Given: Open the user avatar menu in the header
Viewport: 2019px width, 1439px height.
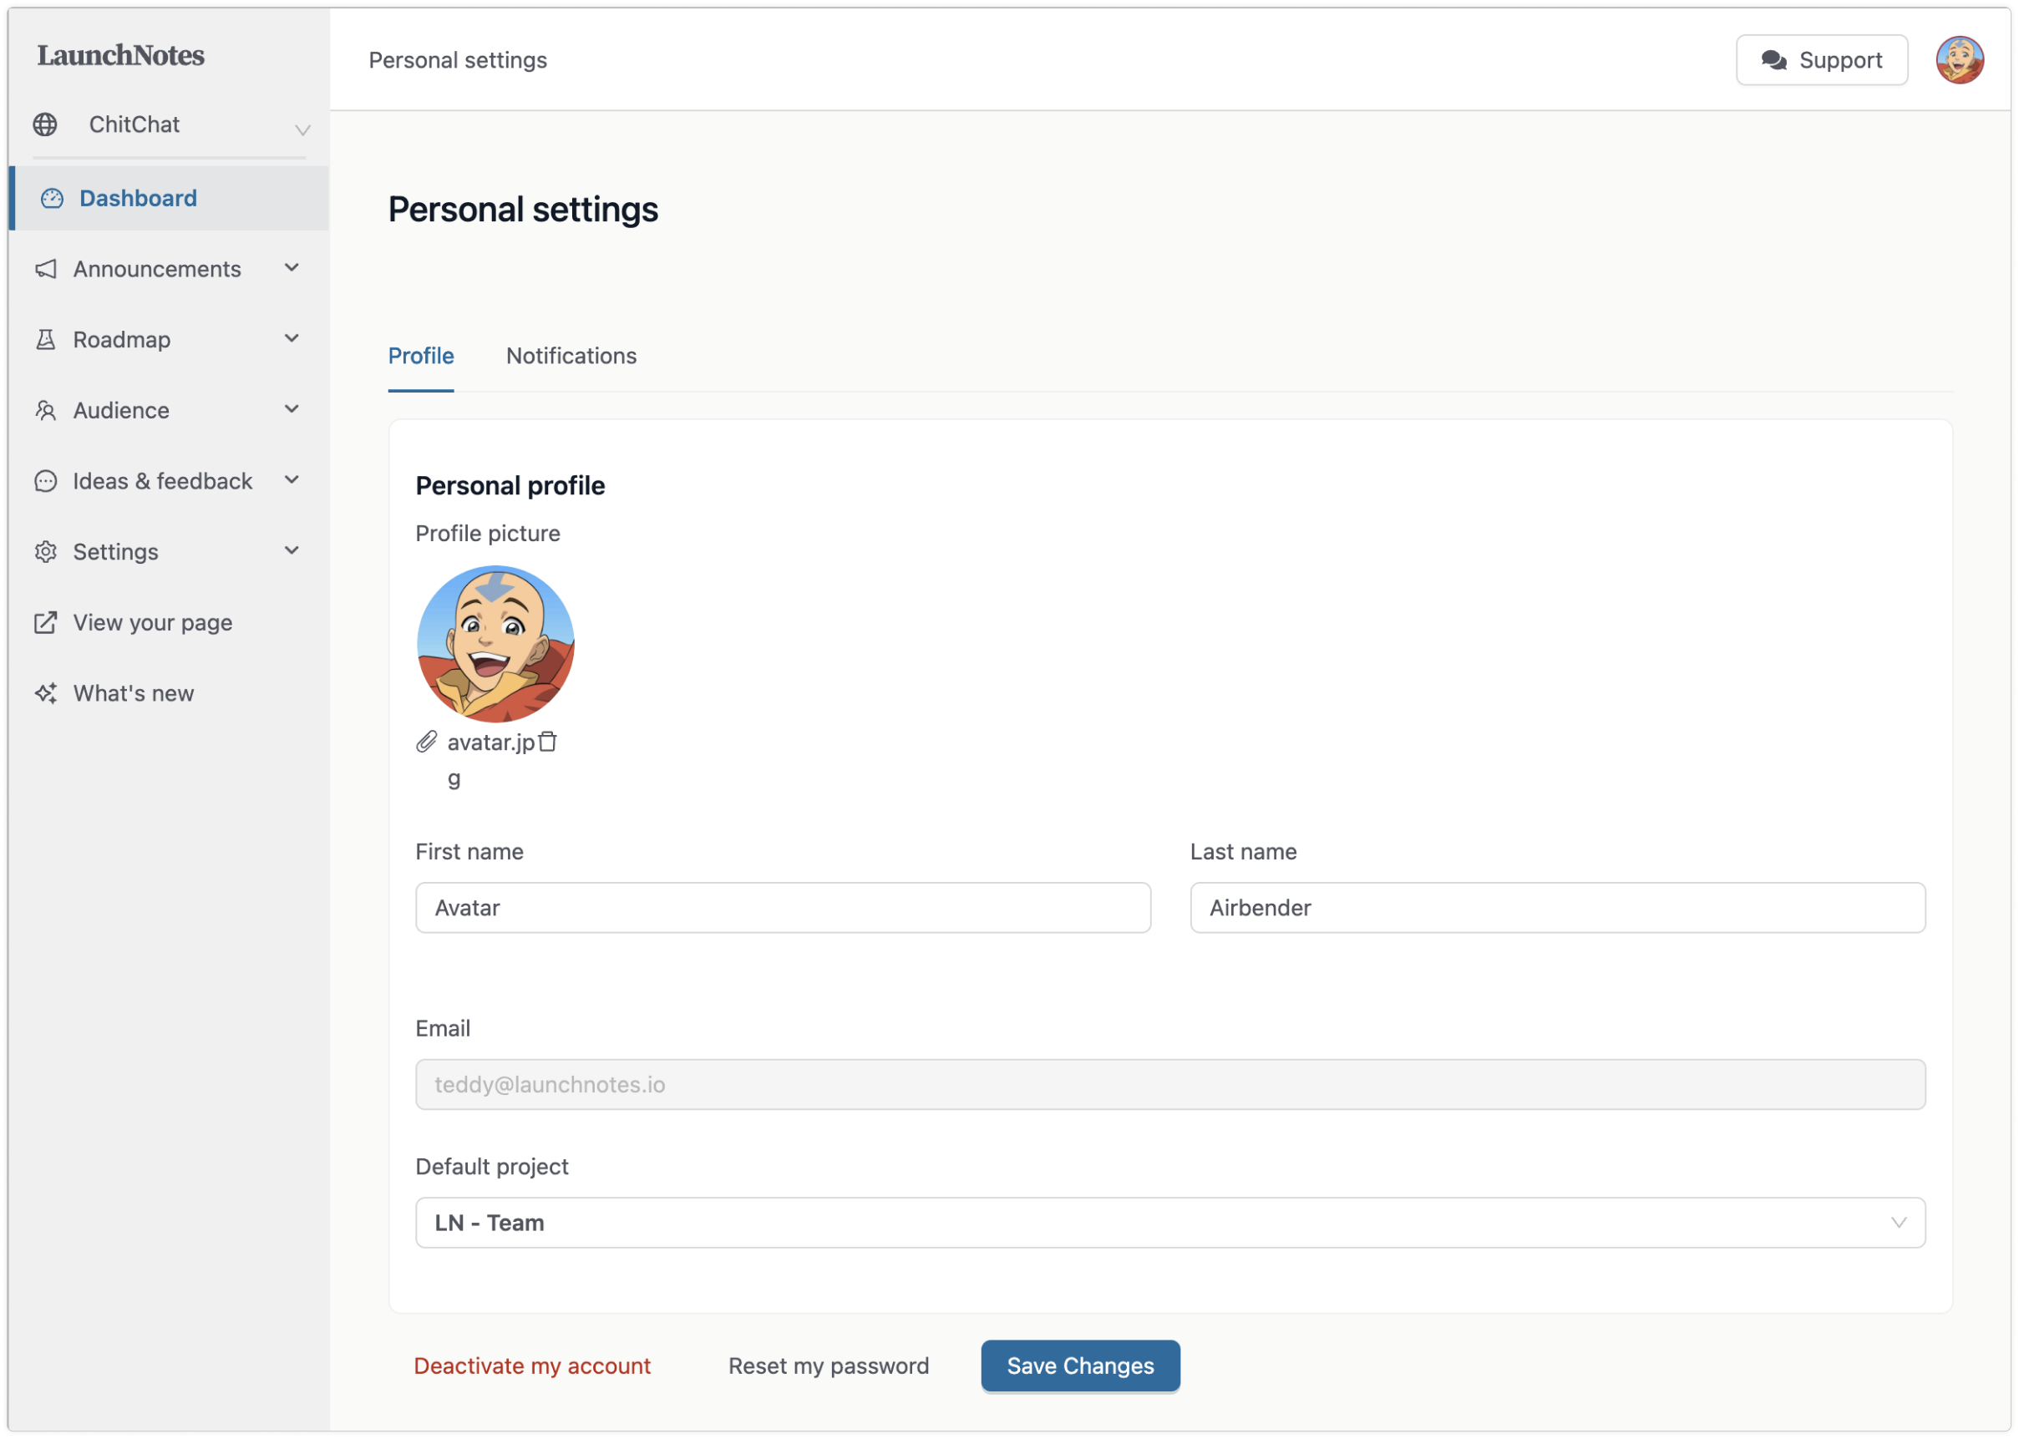Looking at the screenshot, I should pyautogui.click(x=1959, y=60).
